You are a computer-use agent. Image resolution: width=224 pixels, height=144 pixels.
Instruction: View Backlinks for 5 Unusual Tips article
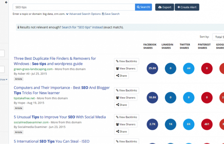click(x=126, y=117)
